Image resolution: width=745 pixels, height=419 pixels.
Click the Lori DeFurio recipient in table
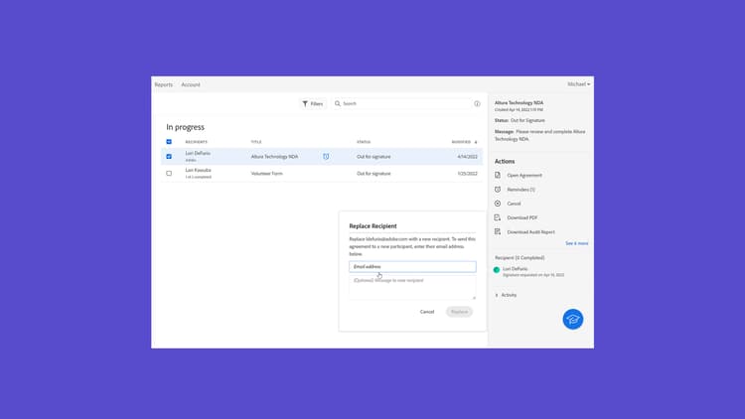[198, 153]
